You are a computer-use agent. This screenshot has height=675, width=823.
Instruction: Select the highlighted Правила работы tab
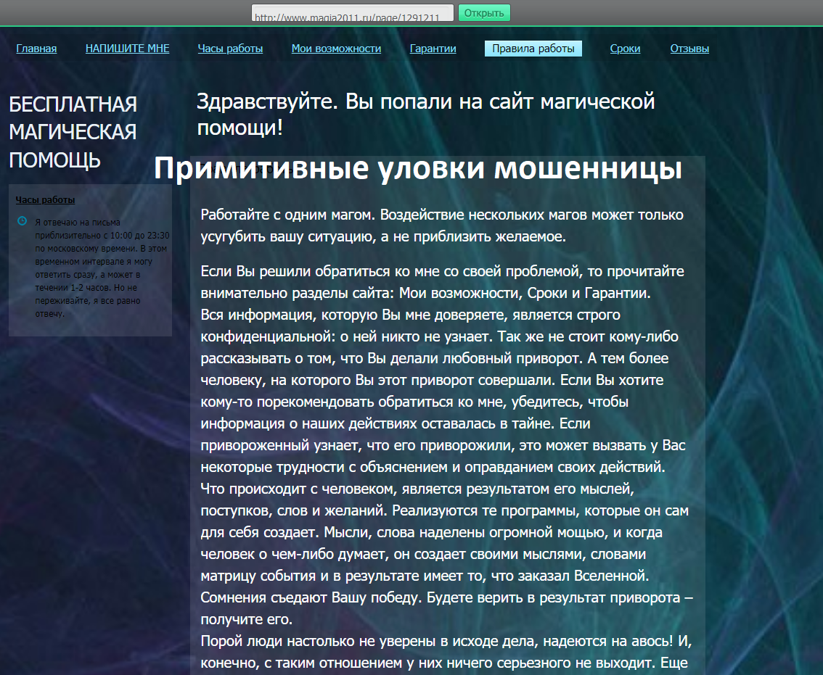533,49
